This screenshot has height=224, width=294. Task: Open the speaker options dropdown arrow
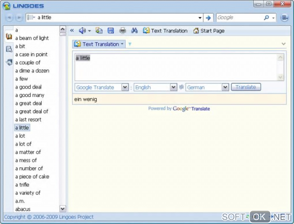pyautogui.click(x=89, y=31)
